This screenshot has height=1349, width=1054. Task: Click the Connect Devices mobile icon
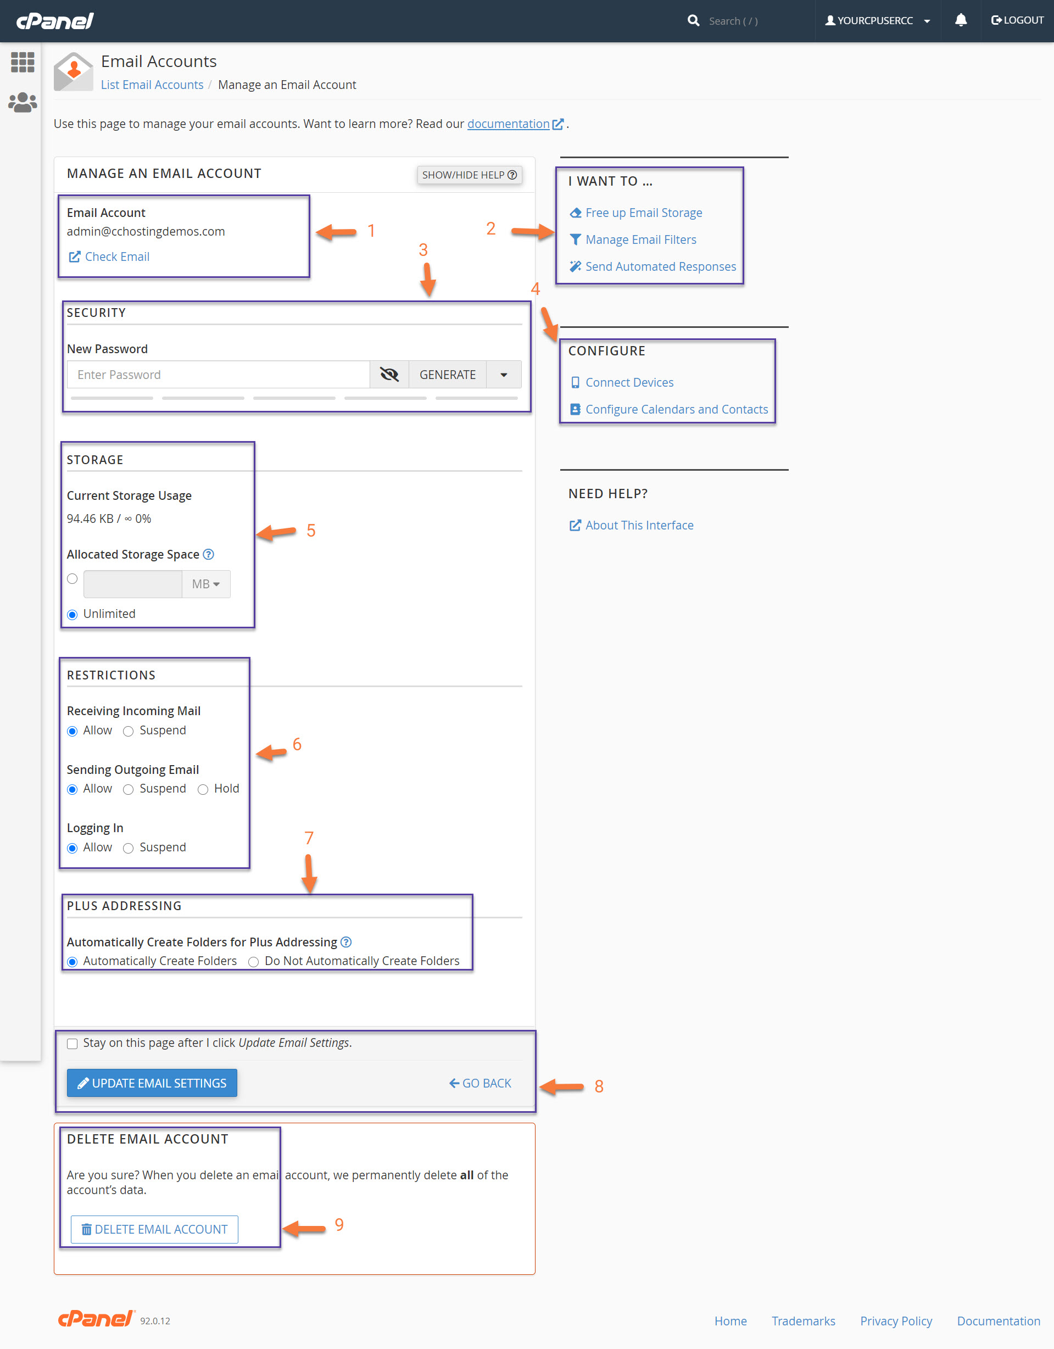point(575,382)
